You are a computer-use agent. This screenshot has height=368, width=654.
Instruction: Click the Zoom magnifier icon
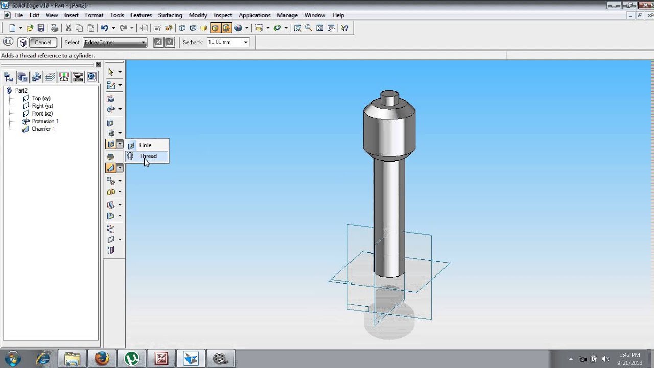[309, 28]
